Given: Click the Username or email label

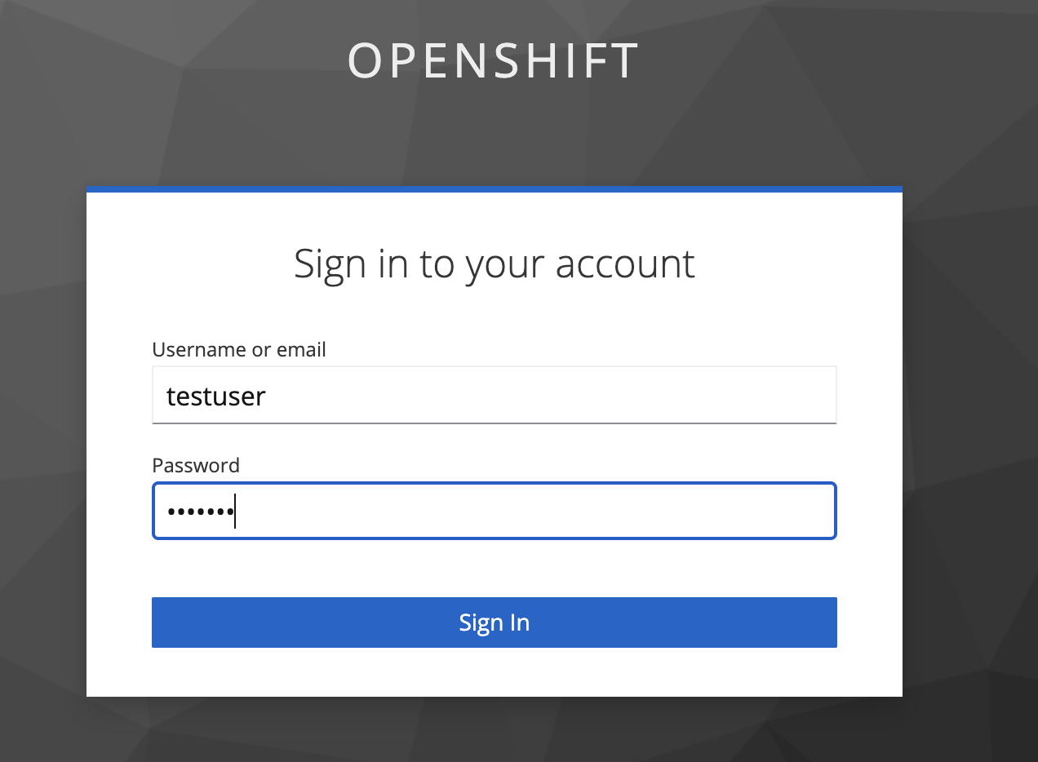Looking at the screenshot, I should (238, 349).
